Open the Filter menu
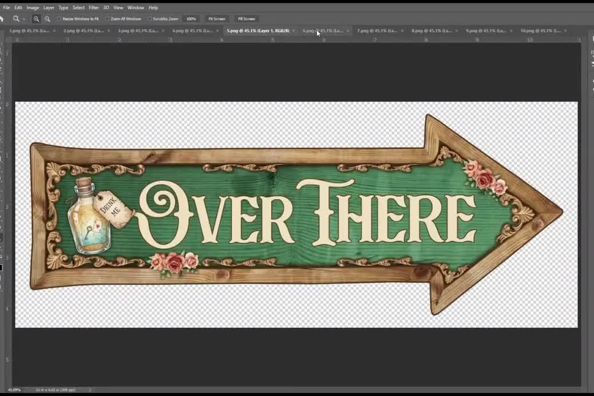The image size is (594, 396). click(x=94, y=7)
